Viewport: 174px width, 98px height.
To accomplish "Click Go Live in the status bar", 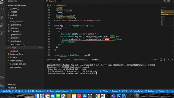I will 149,91.
